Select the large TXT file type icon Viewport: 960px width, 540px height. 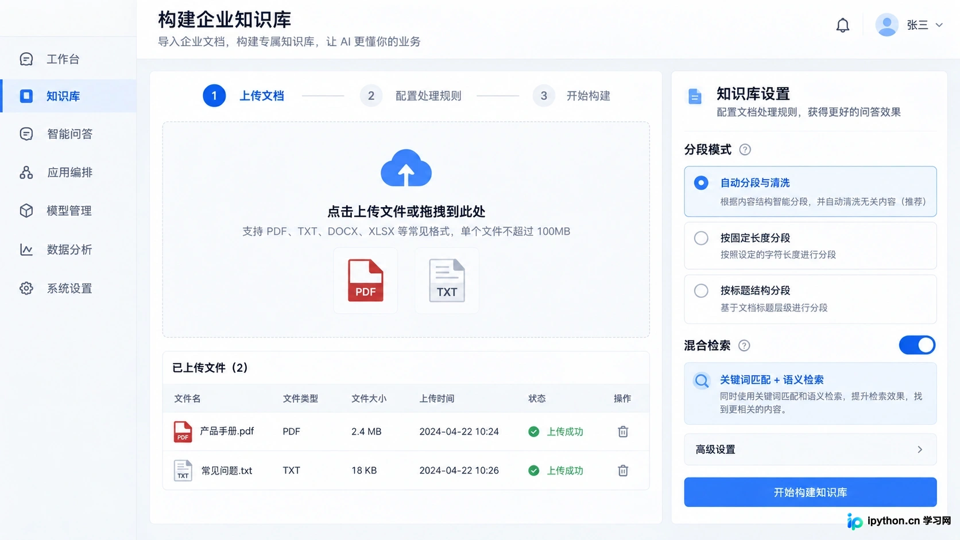[x=447, y=281]
